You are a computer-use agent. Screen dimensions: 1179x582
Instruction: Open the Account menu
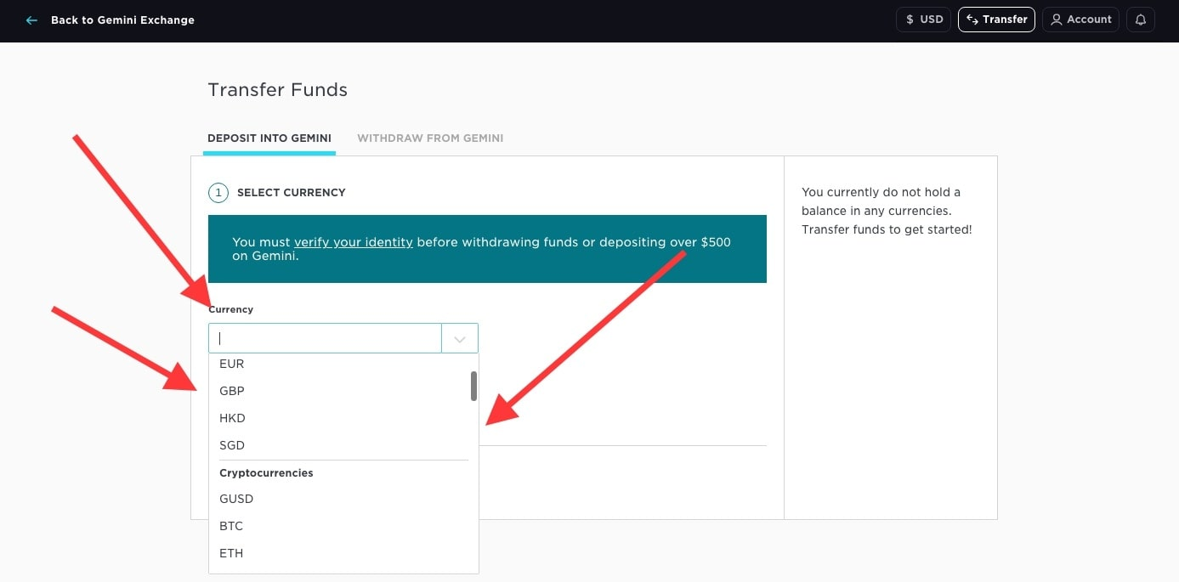coord(1080,20)
